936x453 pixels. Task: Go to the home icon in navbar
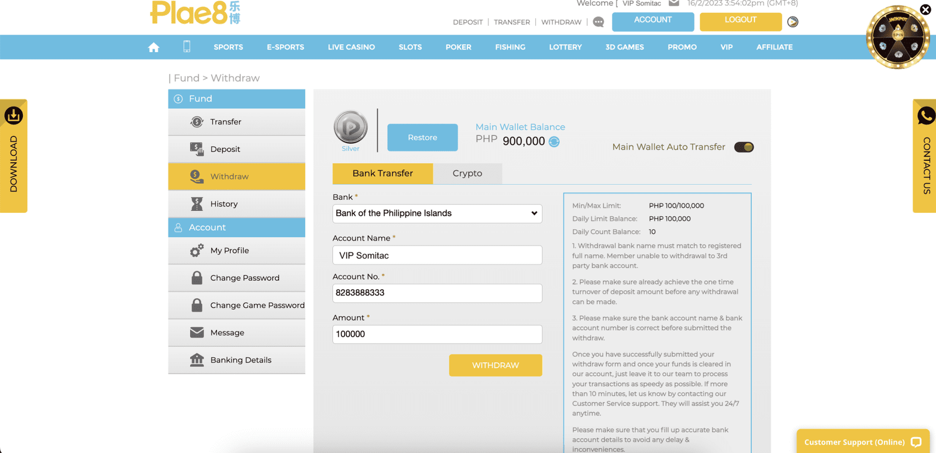[153, 47]
